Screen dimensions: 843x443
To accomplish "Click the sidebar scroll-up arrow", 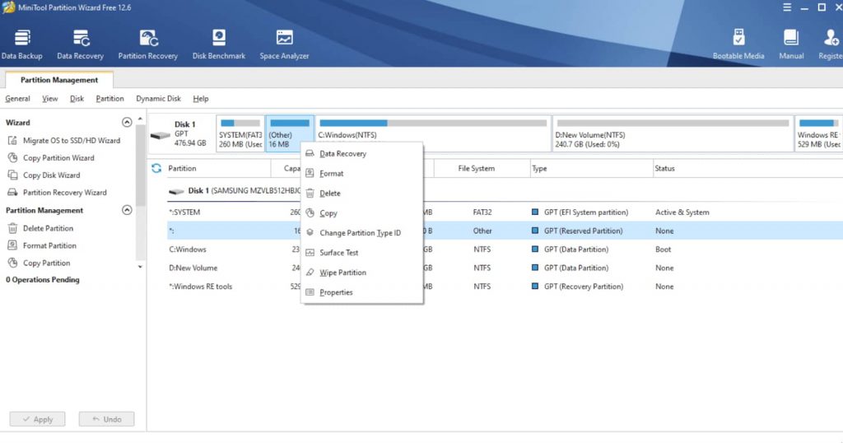I will 140,119.
